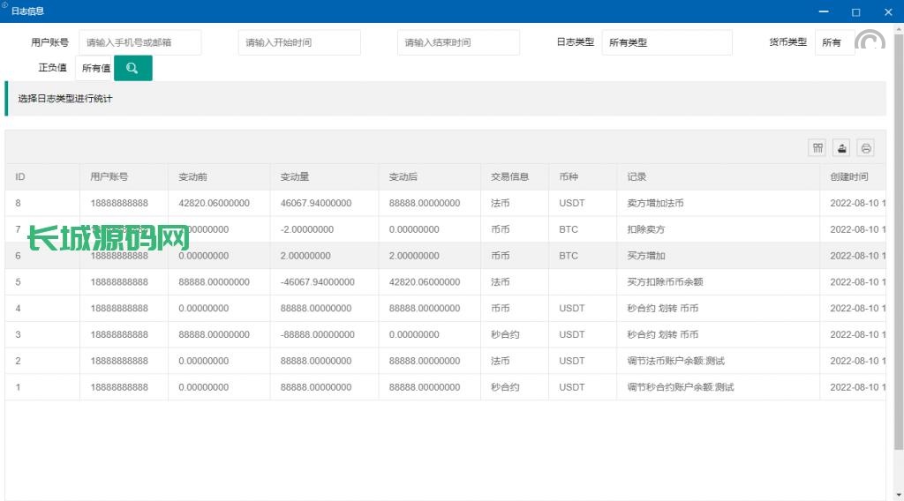Click the 用户账号 input field
Screen dimensions: 904x501
(140, 42)
